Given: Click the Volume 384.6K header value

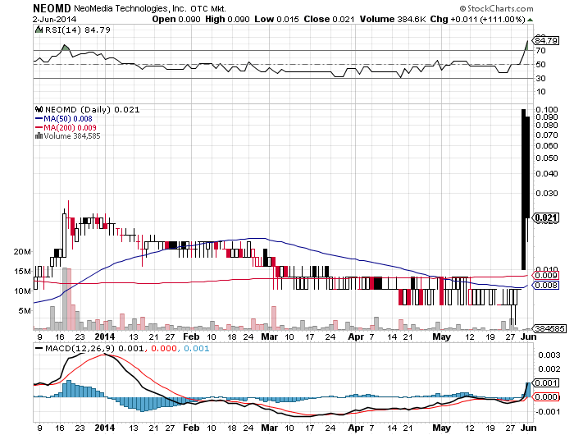Looking at the screenshot, I should click(393, 19).
